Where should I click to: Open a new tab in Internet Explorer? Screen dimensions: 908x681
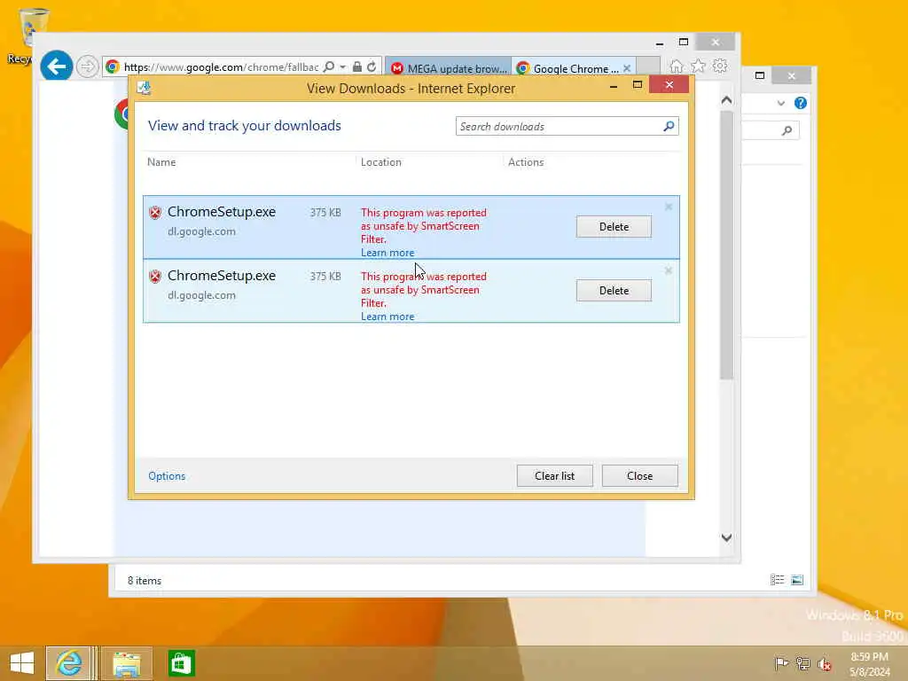(648, 67)
